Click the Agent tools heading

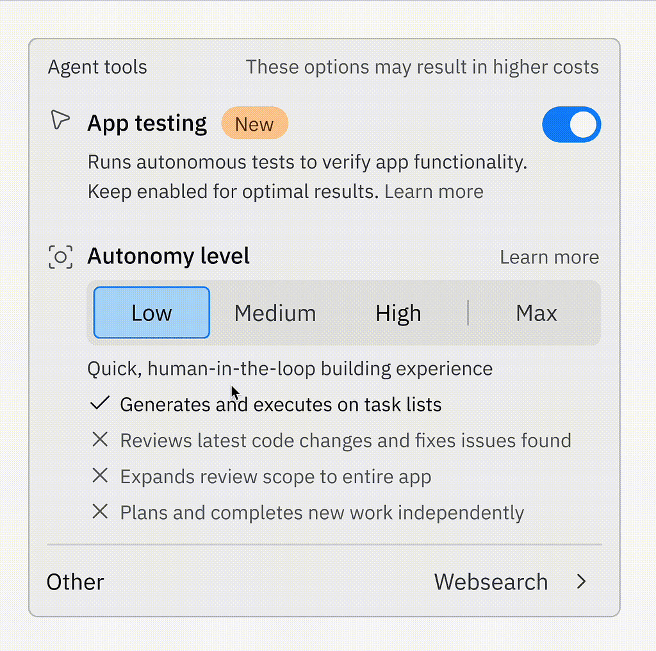tap(97, 67)
